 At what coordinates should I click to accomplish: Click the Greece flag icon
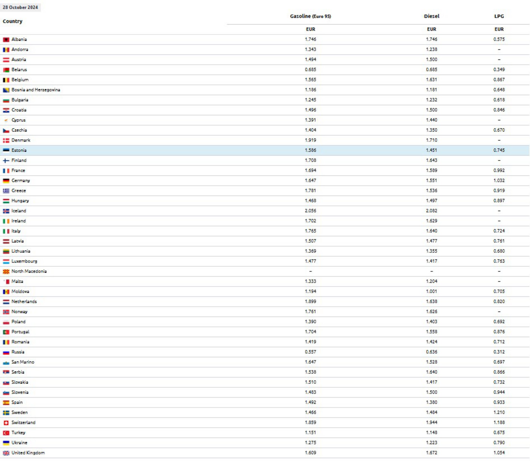(x=6, y=191)
